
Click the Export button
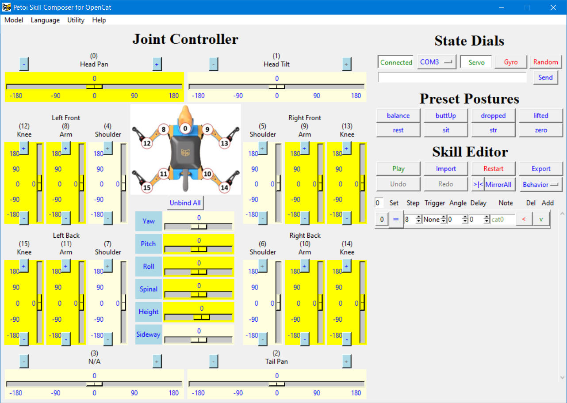541,168
